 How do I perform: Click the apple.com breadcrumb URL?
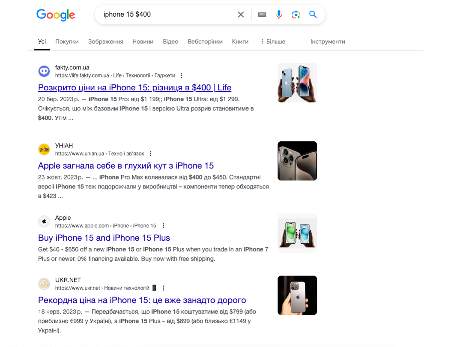click(x=106, y=226)
